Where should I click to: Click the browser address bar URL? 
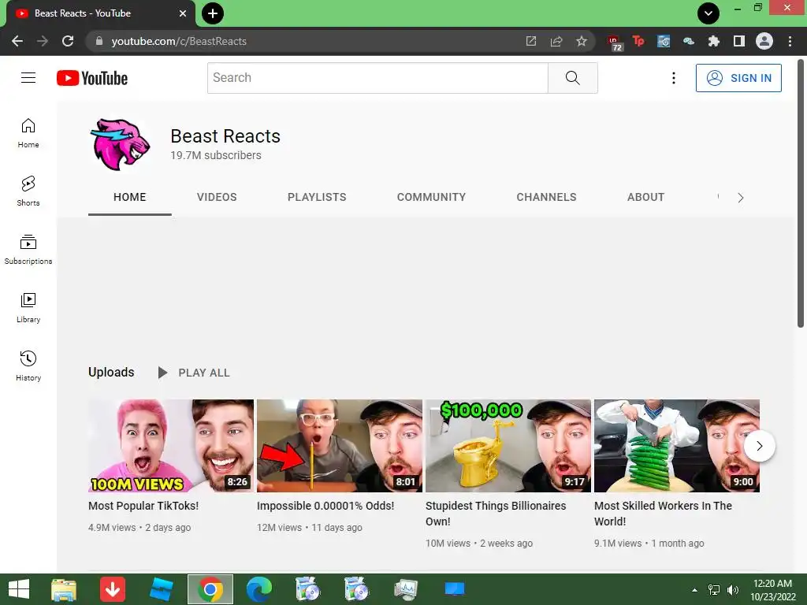tap(179, 41)
